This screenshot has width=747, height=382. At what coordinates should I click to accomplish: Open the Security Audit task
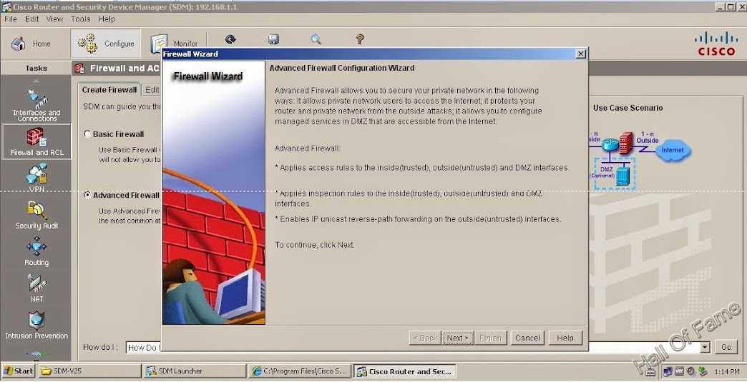coord(36,215)
